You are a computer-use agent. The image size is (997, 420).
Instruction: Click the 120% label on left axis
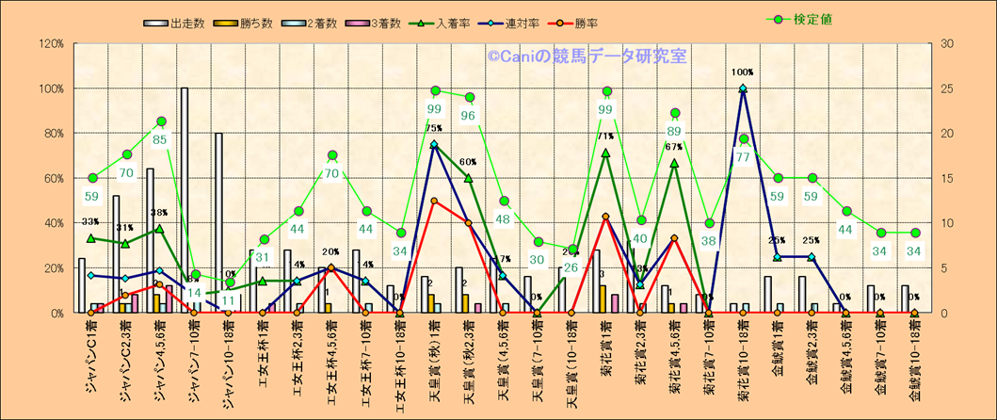[51, 43]
